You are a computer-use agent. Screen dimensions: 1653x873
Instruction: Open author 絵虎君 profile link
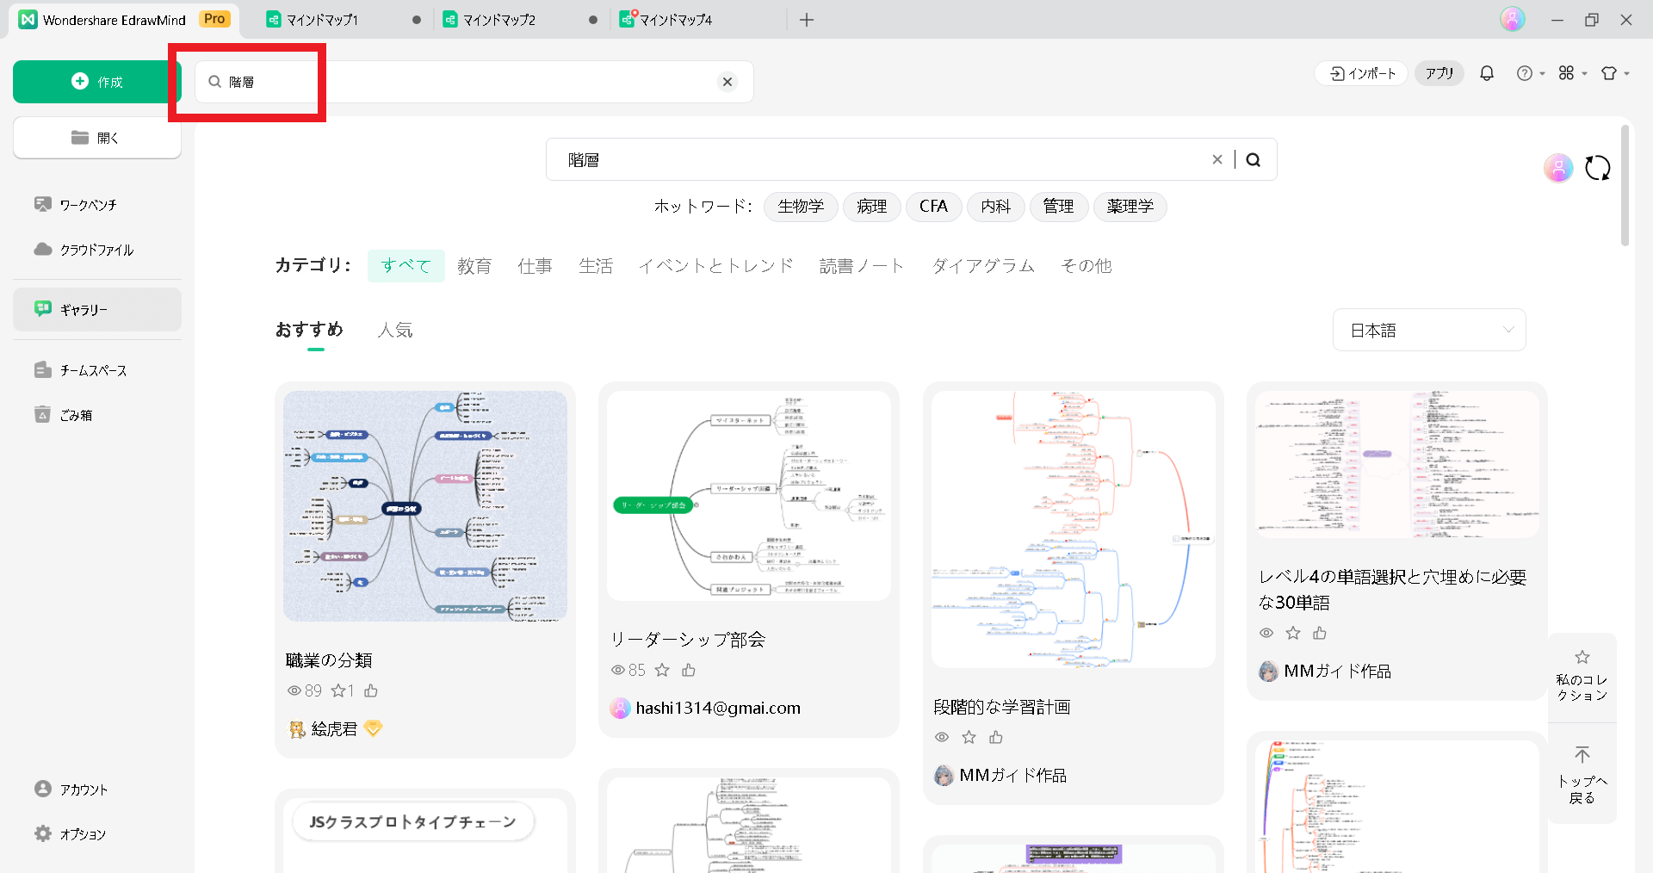[334, 729]
